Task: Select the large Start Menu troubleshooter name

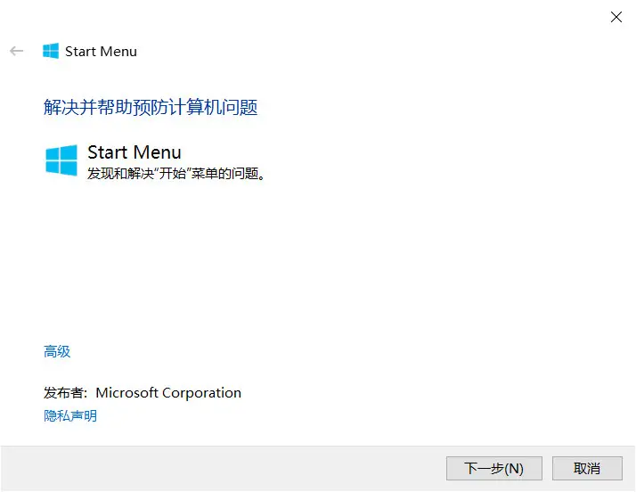Action: click(135, 152)
